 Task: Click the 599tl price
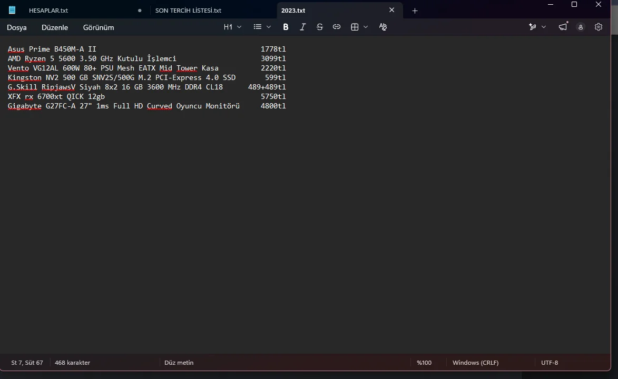(276, 77)
